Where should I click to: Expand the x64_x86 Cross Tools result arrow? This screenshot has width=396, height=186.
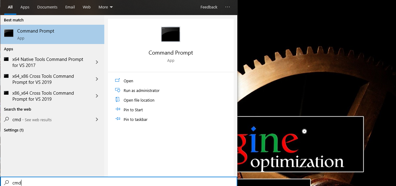pyautogui.click(x=97, y=79)
